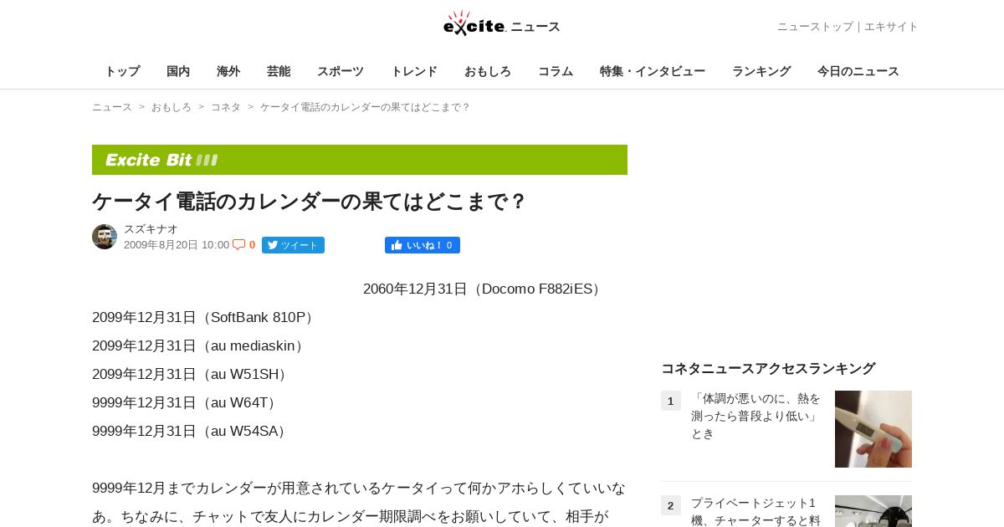This screenshot has height=527, width=1004.
Task: Open ranking article about プライベートジェット
Action: pyautogui.click(x=756, y=511)
